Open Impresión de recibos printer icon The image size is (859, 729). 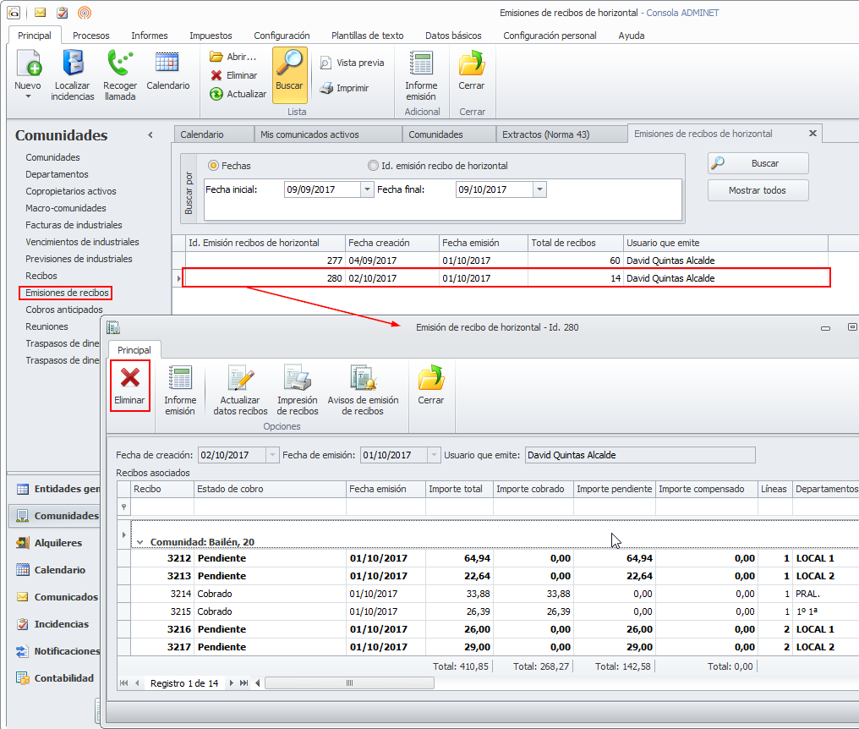point(297,379)
